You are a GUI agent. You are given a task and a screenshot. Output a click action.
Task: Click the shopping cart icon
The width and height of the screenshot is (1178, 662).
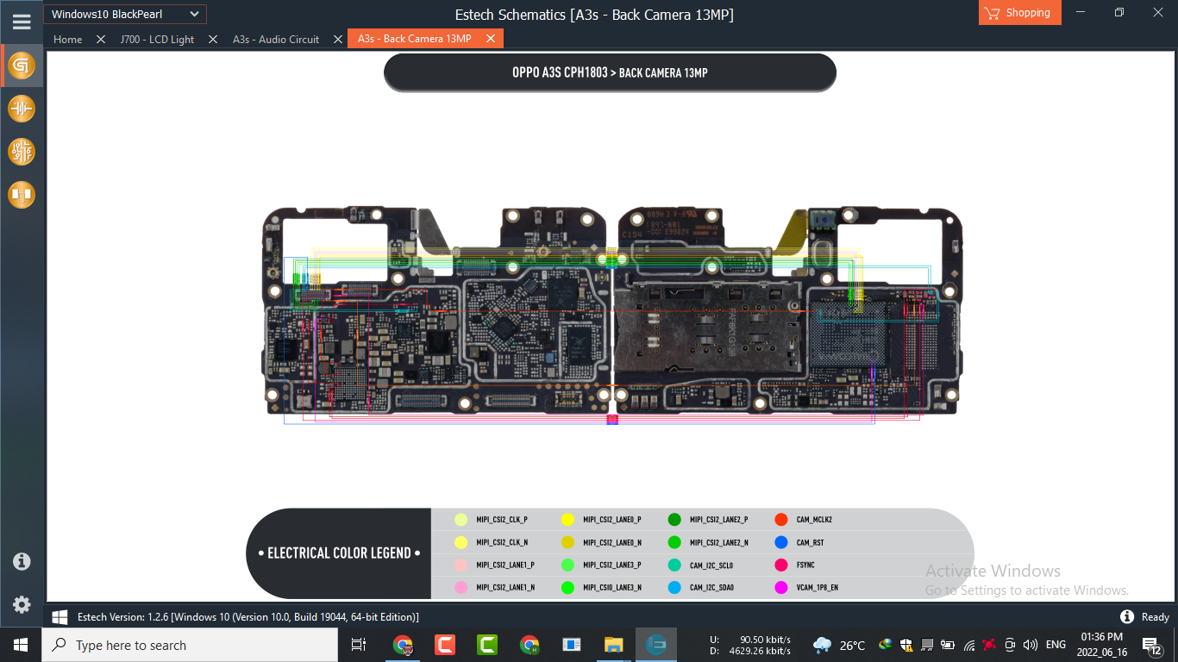click(x=992, y=13)
